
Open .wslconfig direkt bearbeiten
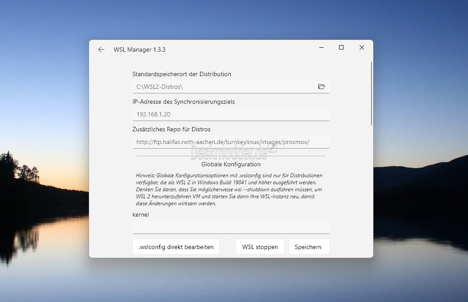click(176, 247)
